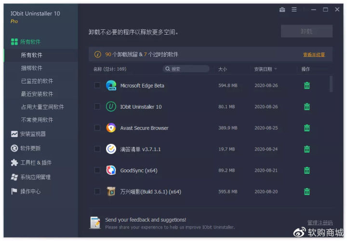Tick the checkbox for Avast Secure Browser
The image size is (347, 241).
(97, 127)
